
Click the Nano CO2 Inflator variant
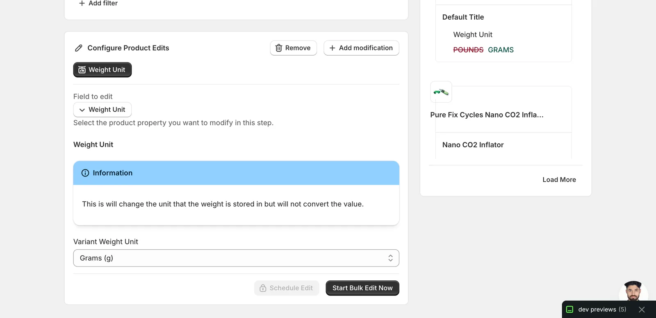click(473, 145)
